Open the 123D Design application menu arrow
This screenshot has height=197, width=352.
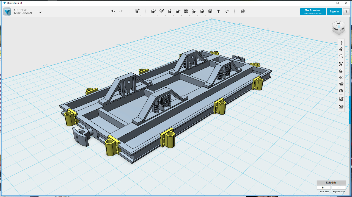[x=40, y=12]
